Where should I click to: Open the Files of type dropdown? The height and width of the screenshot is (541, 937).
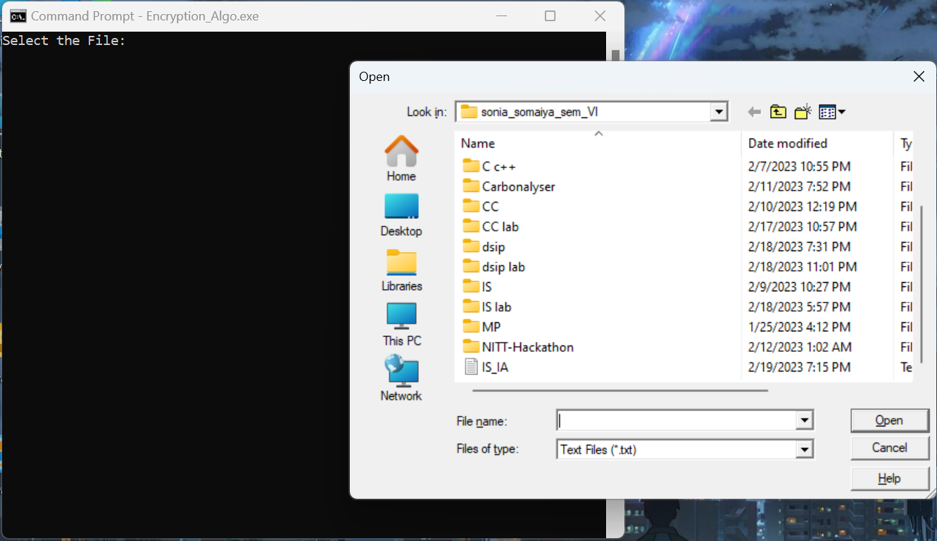tap(804, 449)
